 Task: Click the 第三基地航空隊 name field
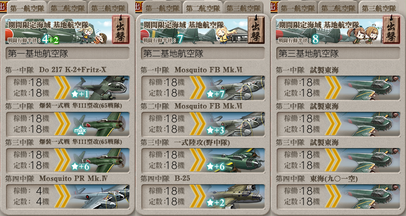click(339, 53)
